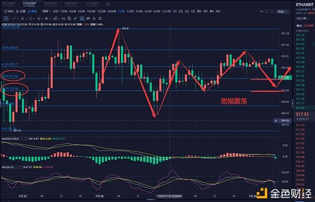Select the 1小时 interval
The image size is (315, 202).
122,12
